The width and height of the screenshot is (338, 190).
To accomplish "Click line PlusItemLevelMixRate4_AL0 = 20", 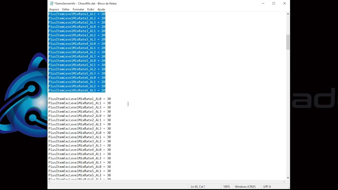I will tap(77, 44).
